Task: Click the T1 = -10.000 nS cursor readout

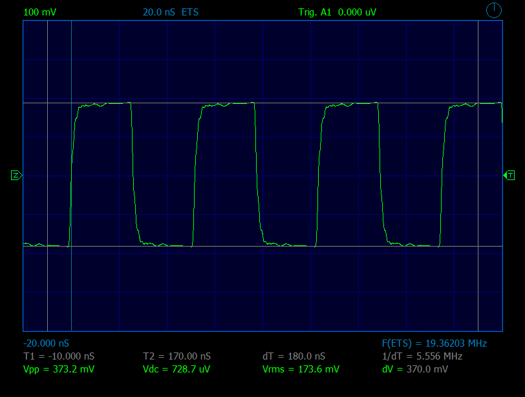Action: (x=59, y=356)
